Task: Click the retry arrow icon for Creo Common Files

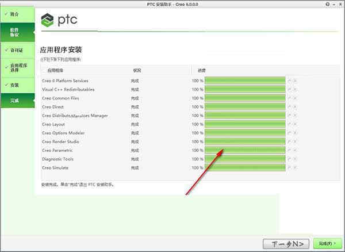Action: 290,98
